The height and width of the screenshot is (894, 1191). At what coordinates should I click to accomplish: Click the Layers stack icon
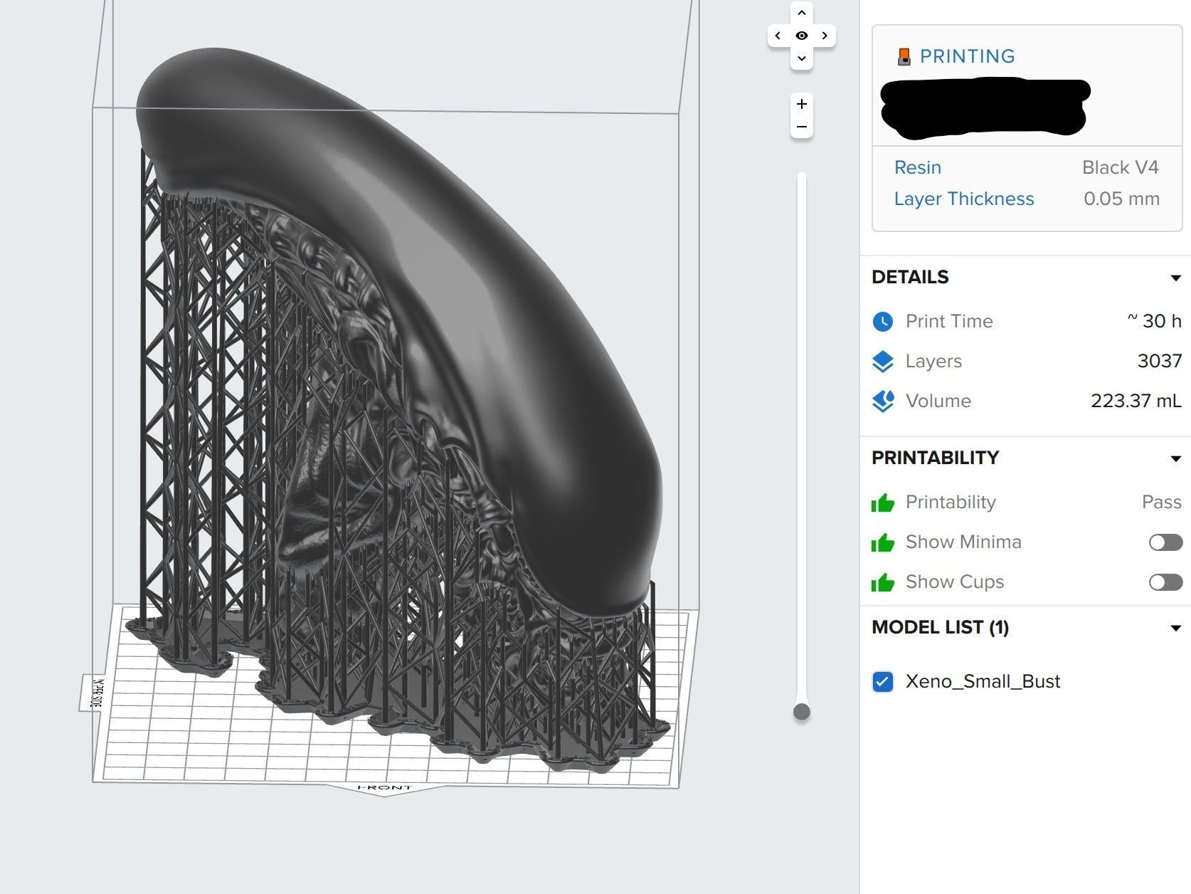(883, 362)
